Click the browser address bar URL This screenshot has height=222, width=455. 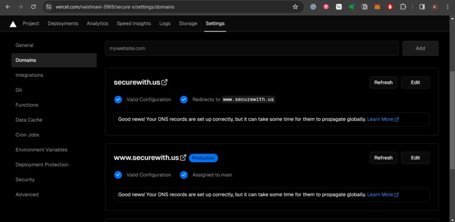click(x=115, y=7)
